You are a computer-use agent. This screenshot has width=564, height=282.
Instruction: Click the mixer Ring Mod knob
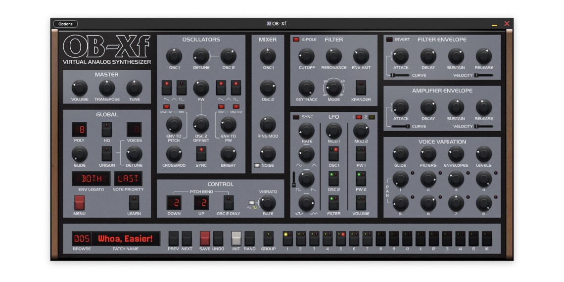[x=268, y=125]
